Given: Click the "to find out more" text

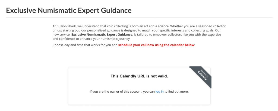Looking at the screenshot, I should 176,92.
